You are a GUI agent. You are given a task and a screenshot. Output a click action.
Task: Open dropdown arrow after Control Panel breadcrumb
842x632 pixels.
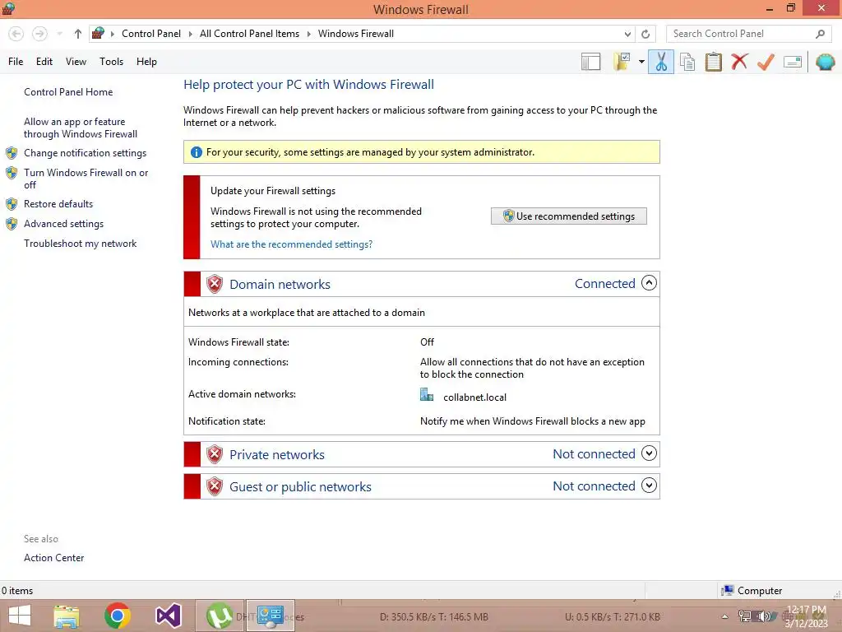tap(190, 34)
